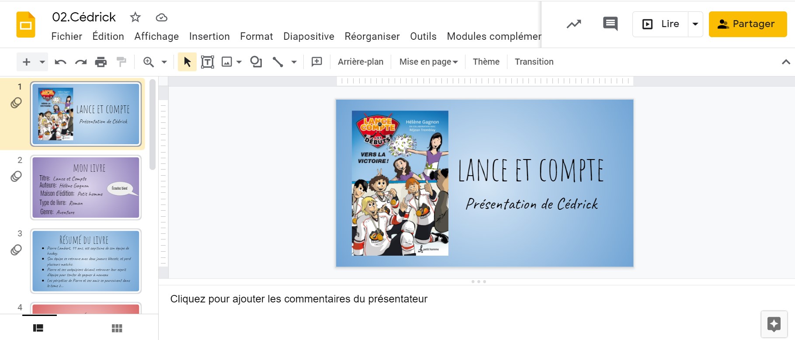Open the comment history icon
This screenshot has width=795, height=340.
610,24
